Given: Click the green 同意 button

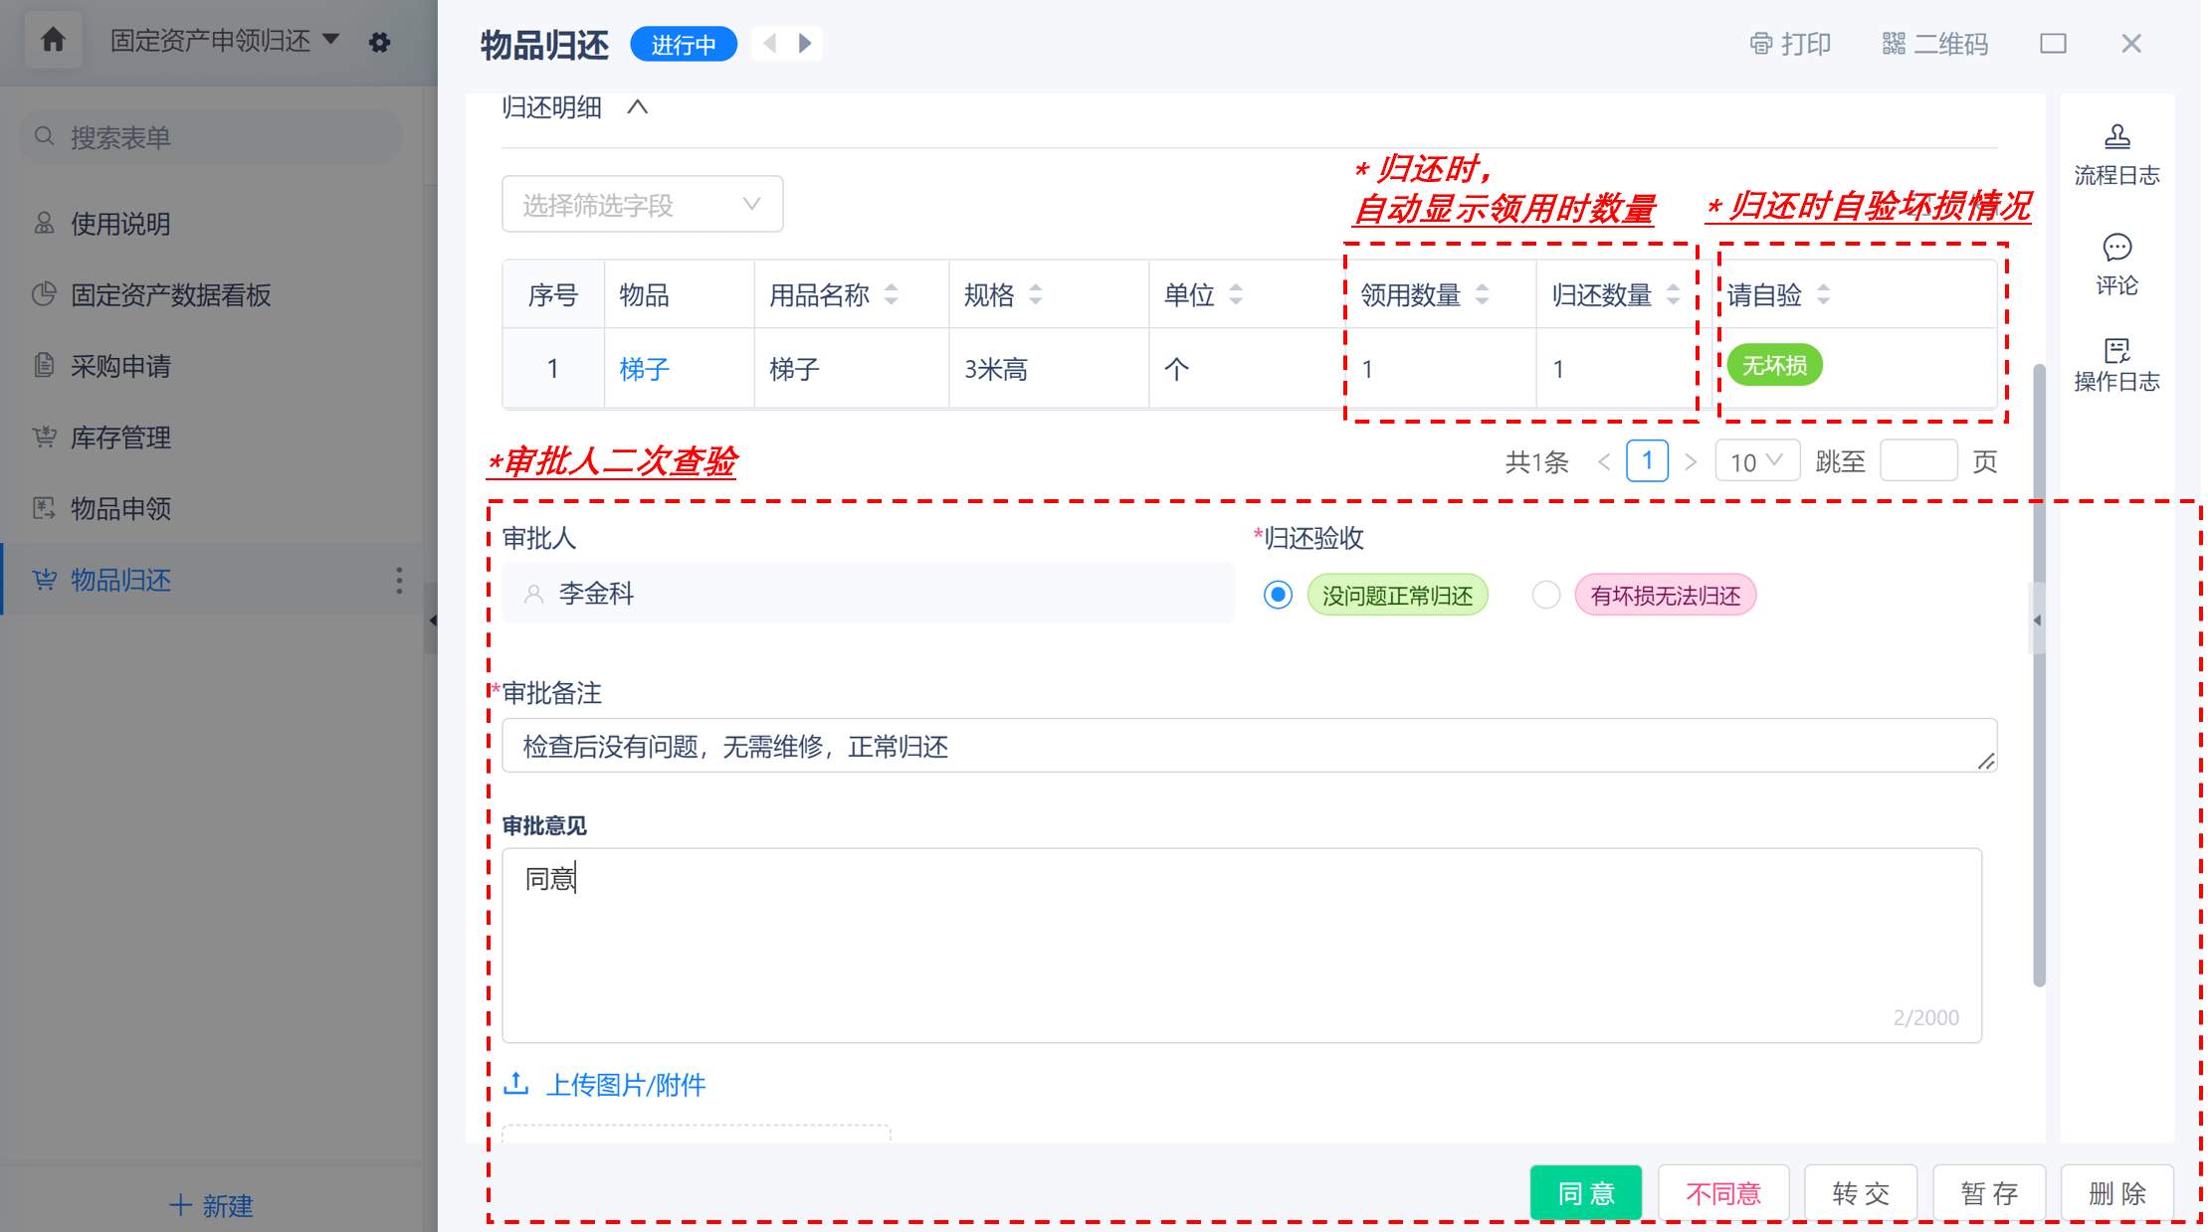Looking at the screenshot, I should (1585, 1192).
